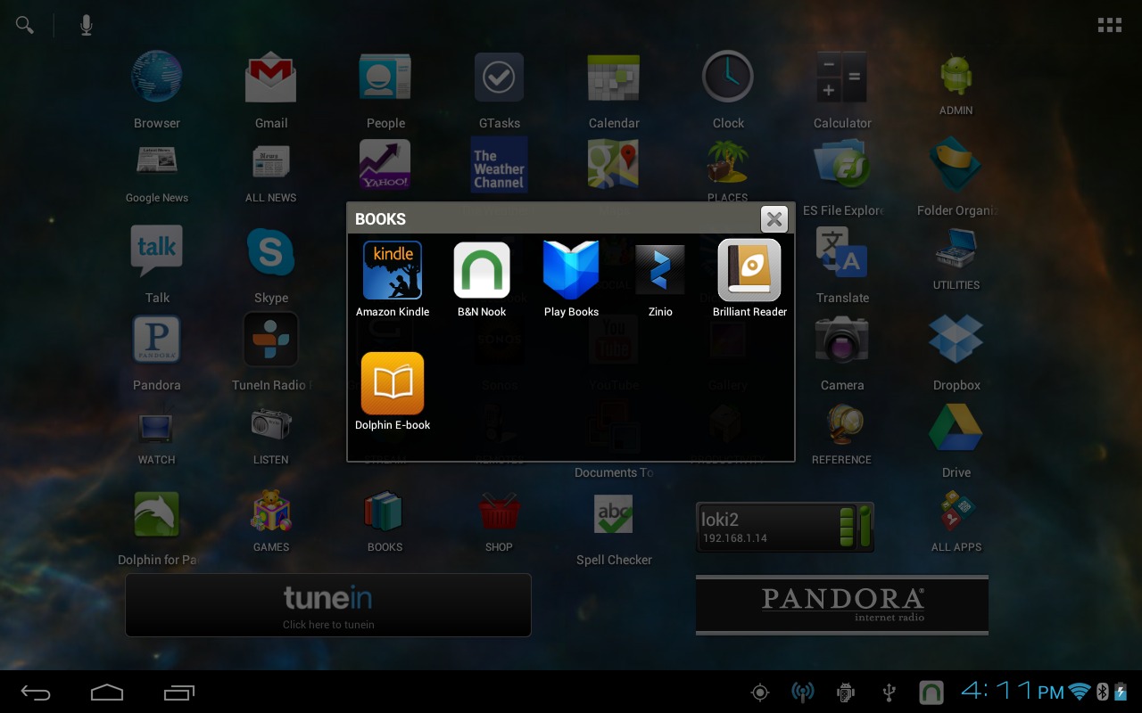Open the Translate app
The width and height of the screenshot is (1142, 713).
click(842, 264)
